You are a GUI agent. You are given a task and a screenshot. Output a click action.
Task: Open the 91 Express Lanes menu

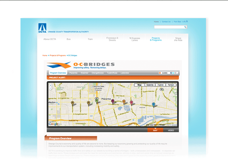[x=134, y=39]
